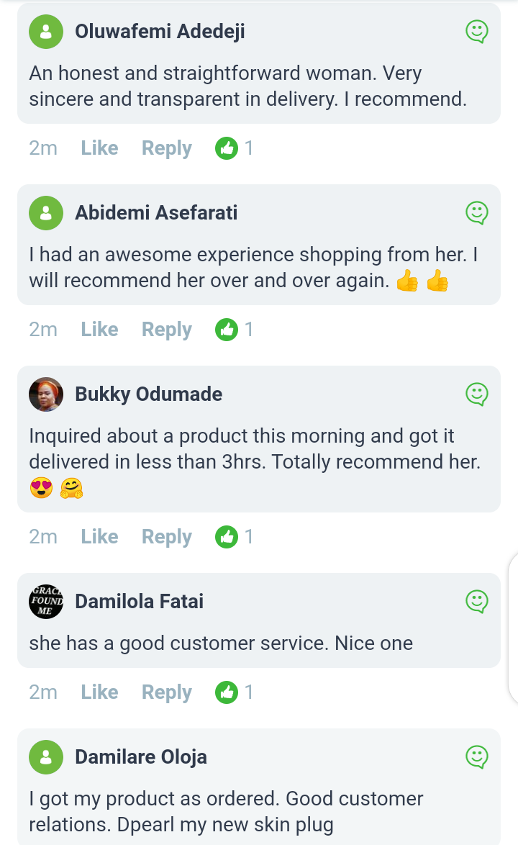Like Oluwafemi Adedeji's comment
This screenshot has width=518, height=845.
[x=99, y=148]
